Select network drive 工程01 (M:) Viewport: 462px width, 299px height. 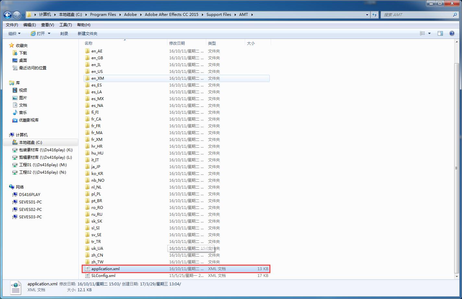point(39,165)
